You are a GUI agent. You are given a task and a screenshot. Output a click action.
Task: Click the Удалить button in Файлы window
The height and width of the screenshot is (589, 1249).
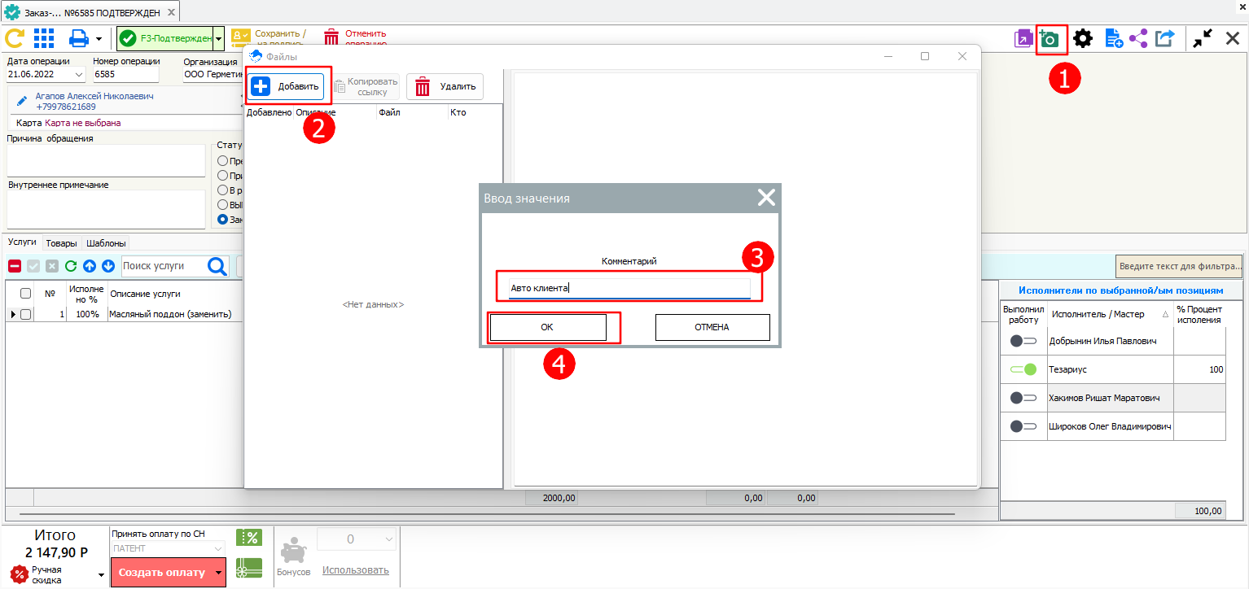tap(445, 86)
